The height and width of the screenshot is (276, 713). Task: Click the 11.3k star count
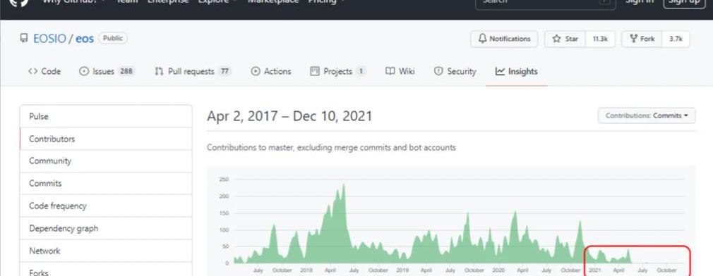tap(600, 39)
